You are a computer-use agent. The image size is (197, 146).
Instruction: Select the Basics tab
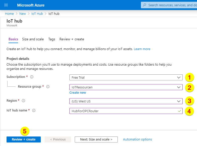click(x=13, y=39)
